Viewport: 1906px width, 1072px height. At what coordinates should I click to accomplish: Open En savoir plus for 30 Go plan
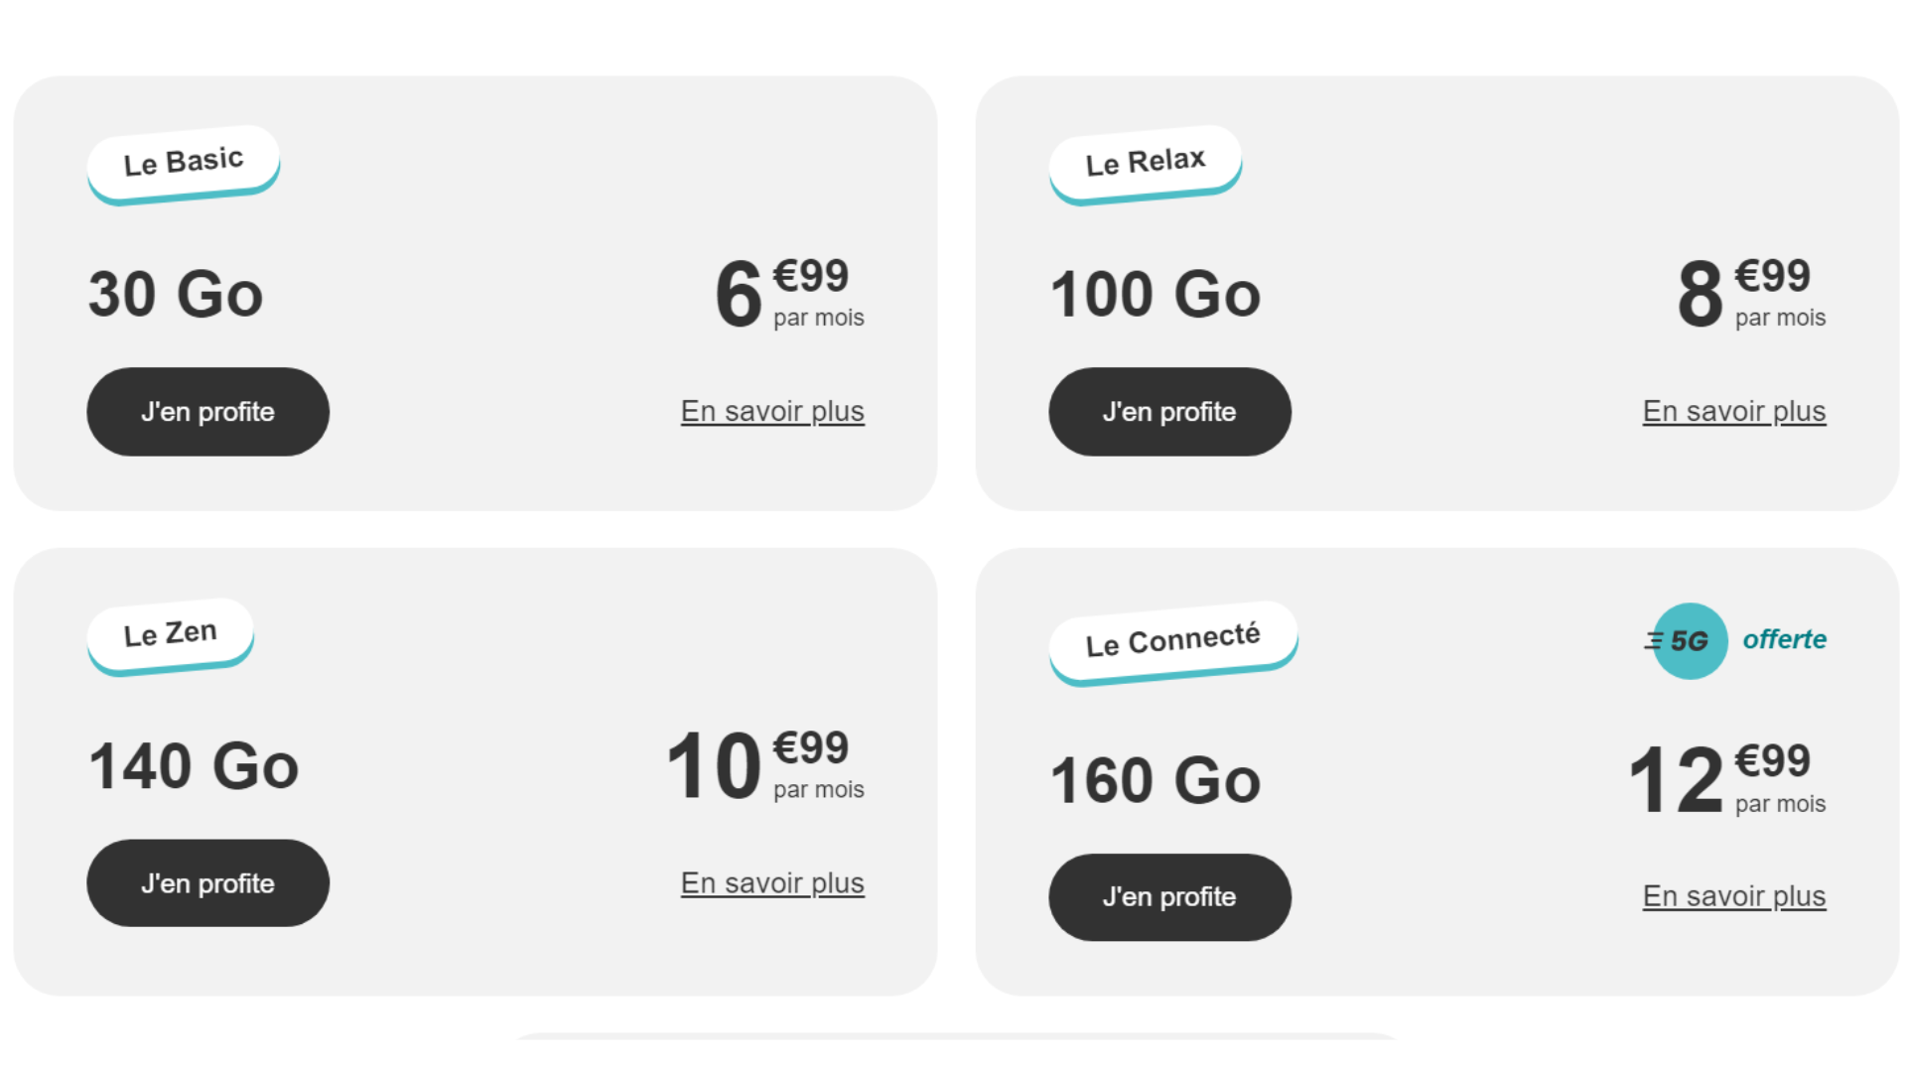(x=772, y=411)
